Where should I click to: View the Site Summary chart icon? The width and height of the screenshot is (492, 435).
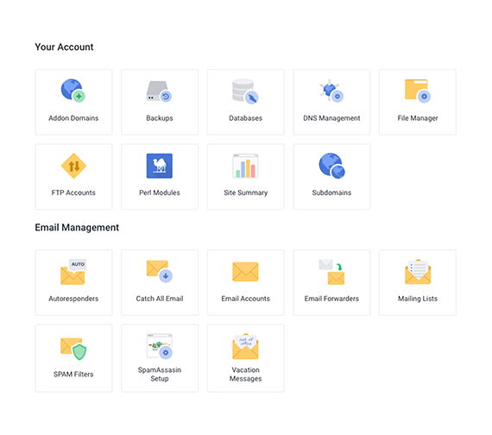(x=245, y=166)
